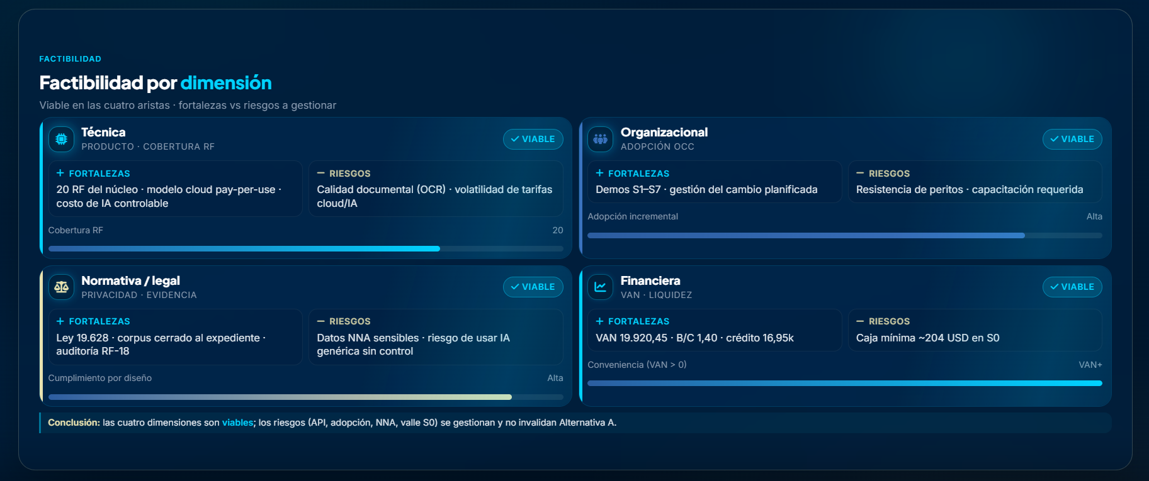Viewport: 1149px width, 481px height.
Task: Click the VIABLE badge on Normativa / legal
Action: 533,287
